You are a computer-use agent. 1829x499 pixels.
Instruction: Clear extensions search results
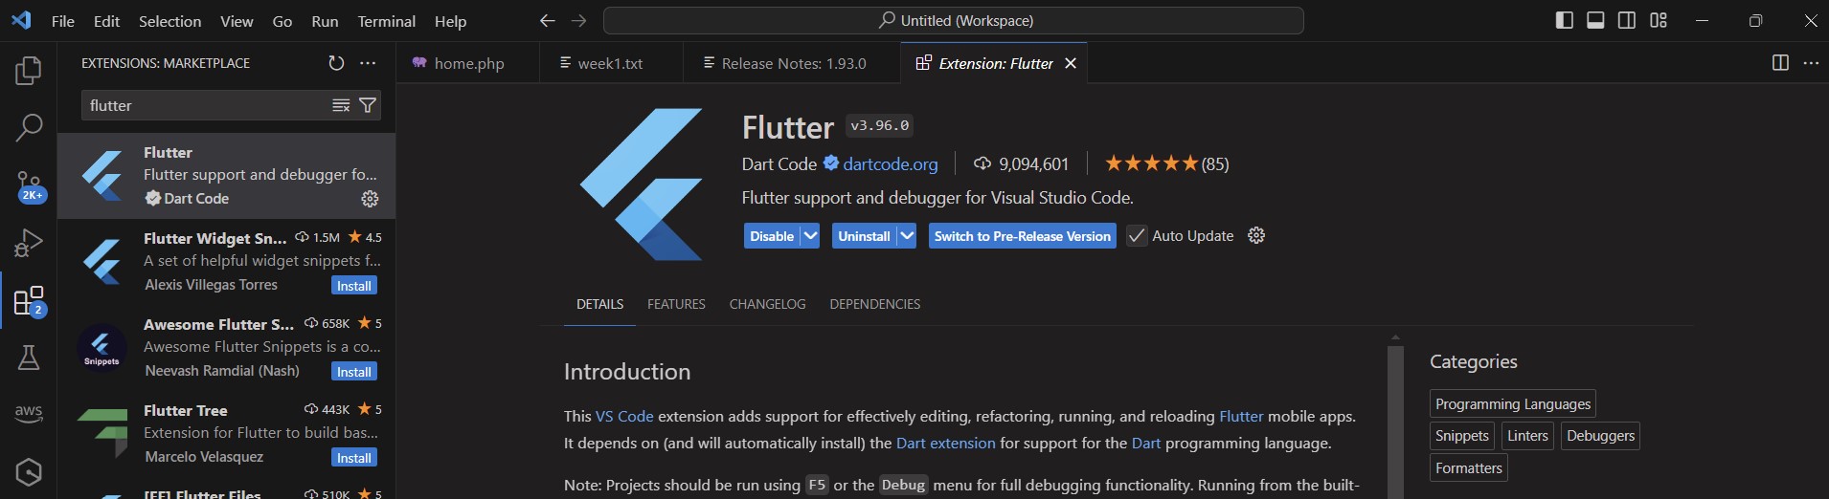[x=341, y=105]
